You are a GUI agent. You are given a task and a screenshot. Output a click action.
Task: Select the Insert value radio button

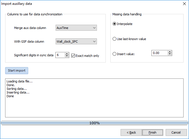pyautogui.click(x=115, y=54)
